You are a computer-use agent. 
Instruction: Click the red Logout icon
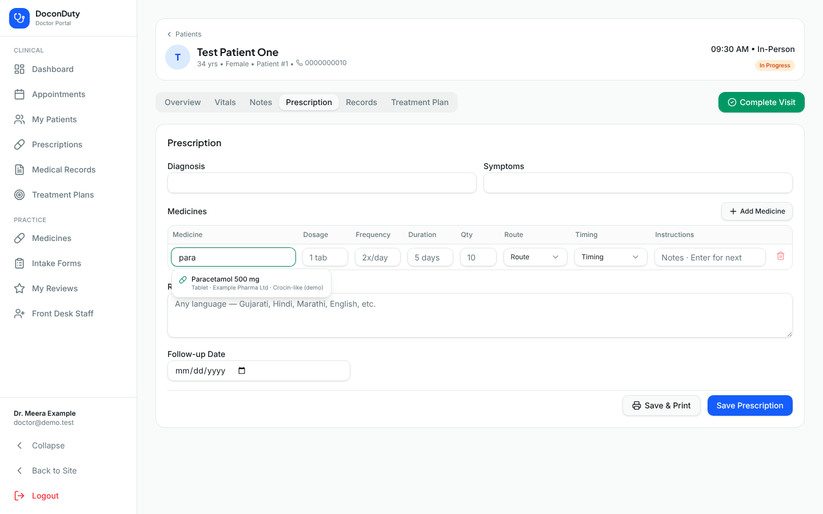coord(19,496)
